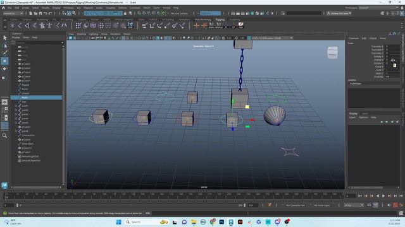
Task: Open the Channels menu in Channel Box
Action: (x=353, y=38)
